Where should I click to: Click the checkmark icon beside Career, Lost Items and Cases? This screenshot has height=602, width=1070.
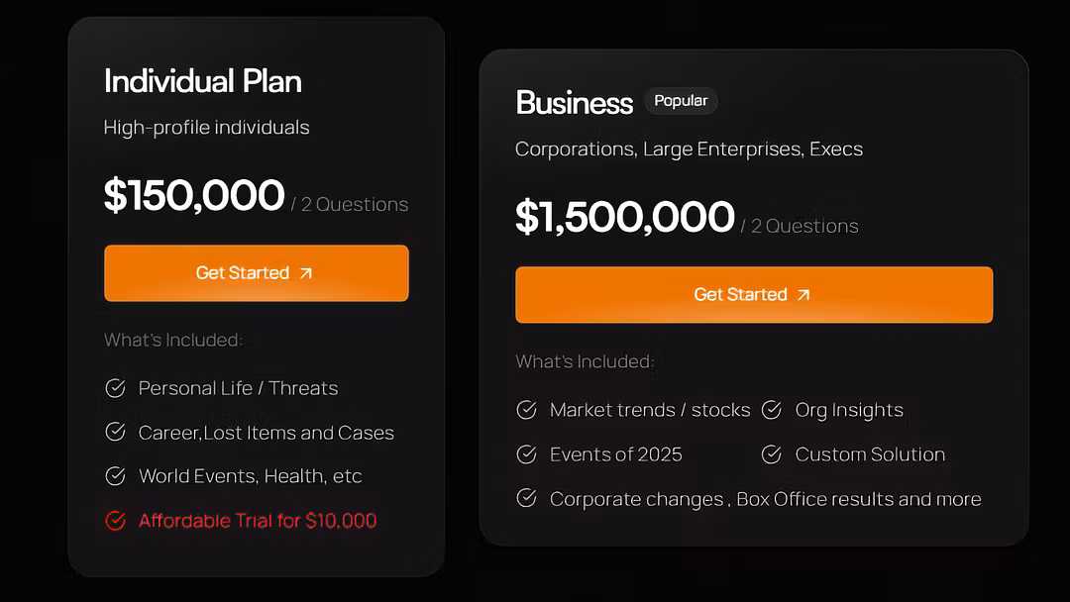point(116,432)
